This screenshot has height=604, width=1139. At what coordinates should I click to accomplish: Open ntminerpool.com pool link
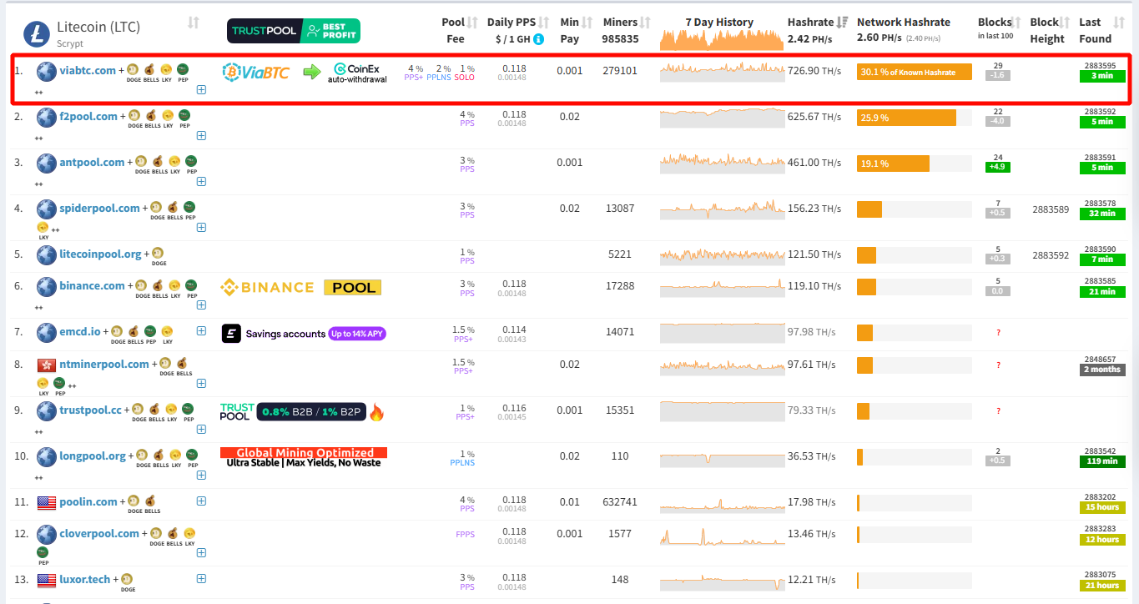104,364
